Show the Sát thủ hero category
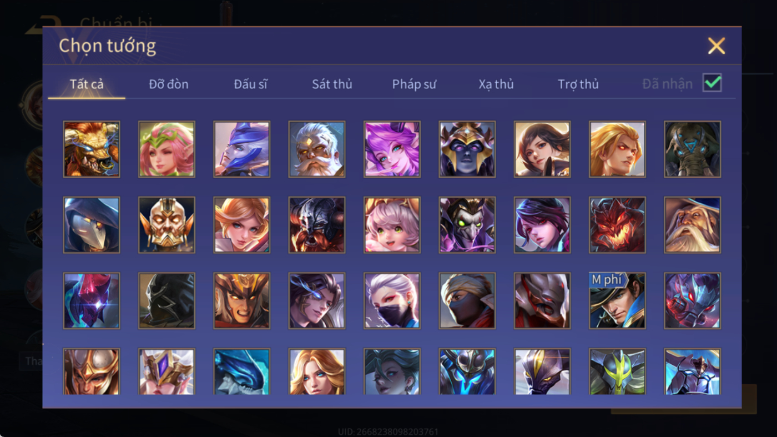This screenshot has height=437, width=777. tap(332, 84)
